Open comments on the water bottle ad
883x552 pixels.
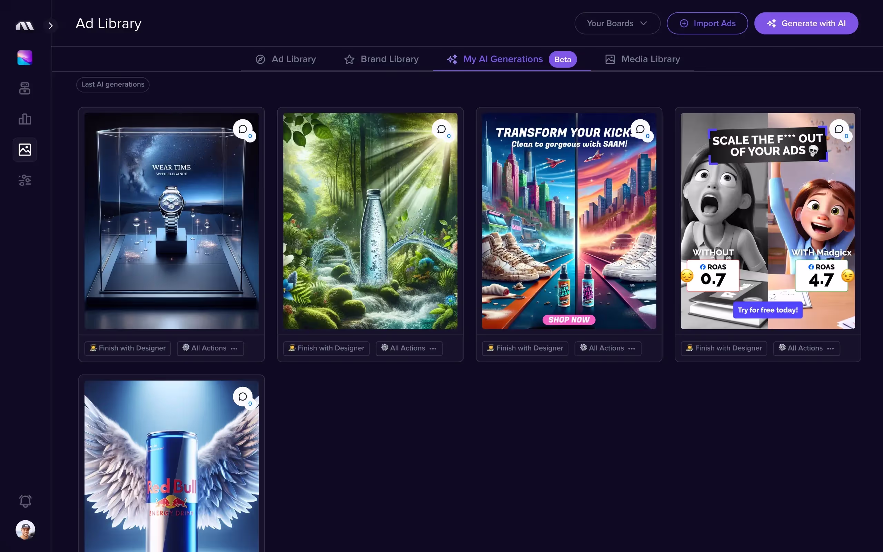pos(442,129)
